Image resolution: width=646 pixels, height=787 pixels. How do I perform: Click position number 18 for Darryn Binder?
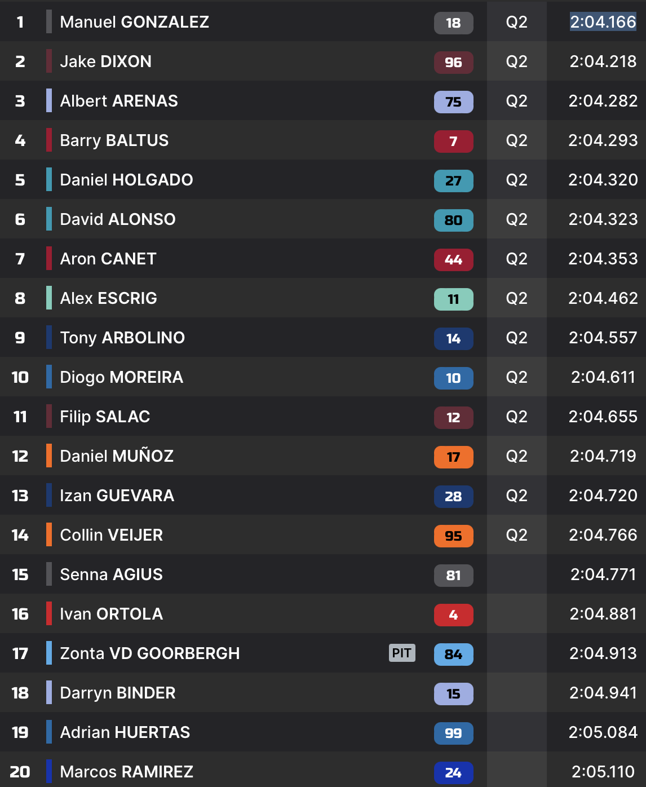coord(20,693)
